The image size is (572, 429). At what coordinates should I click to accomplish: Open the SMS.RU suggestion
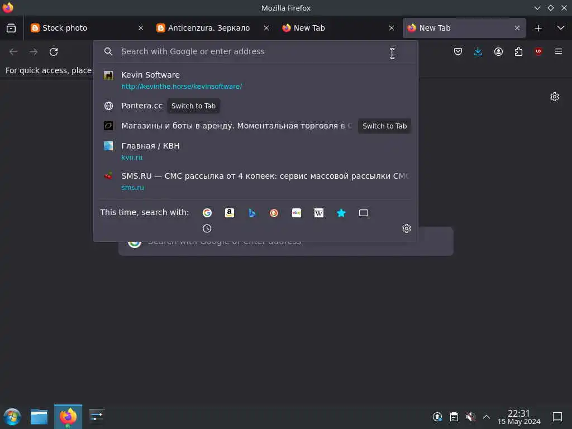[x=255, y=182]
